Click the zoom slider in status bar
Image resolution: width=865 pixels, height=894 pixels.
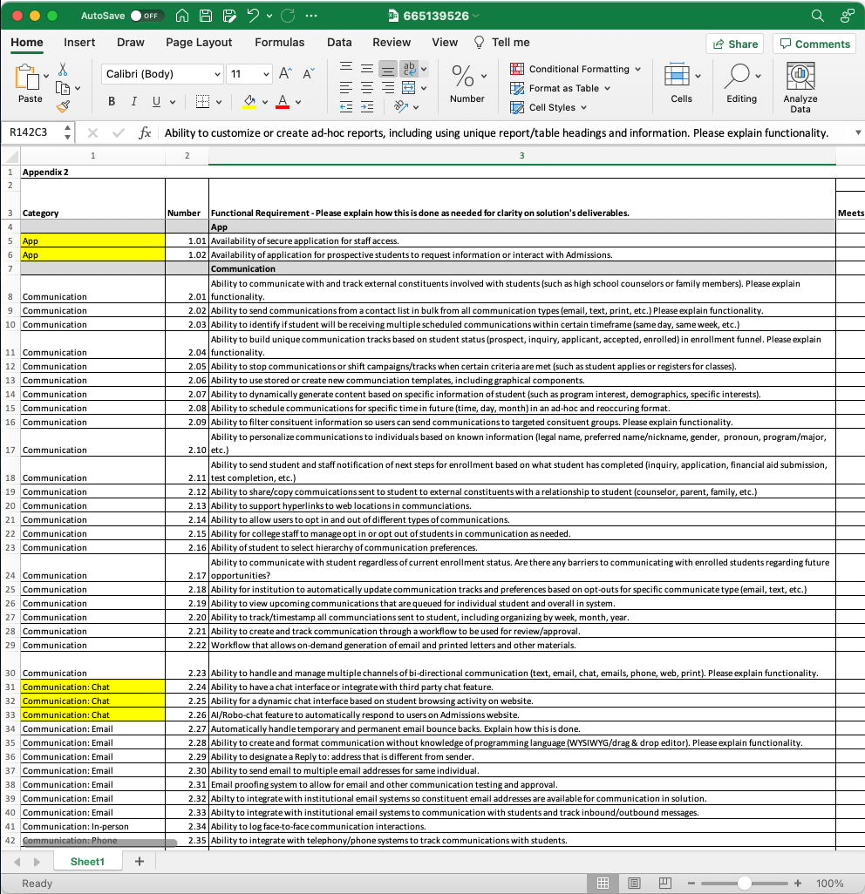pos(743,883)
